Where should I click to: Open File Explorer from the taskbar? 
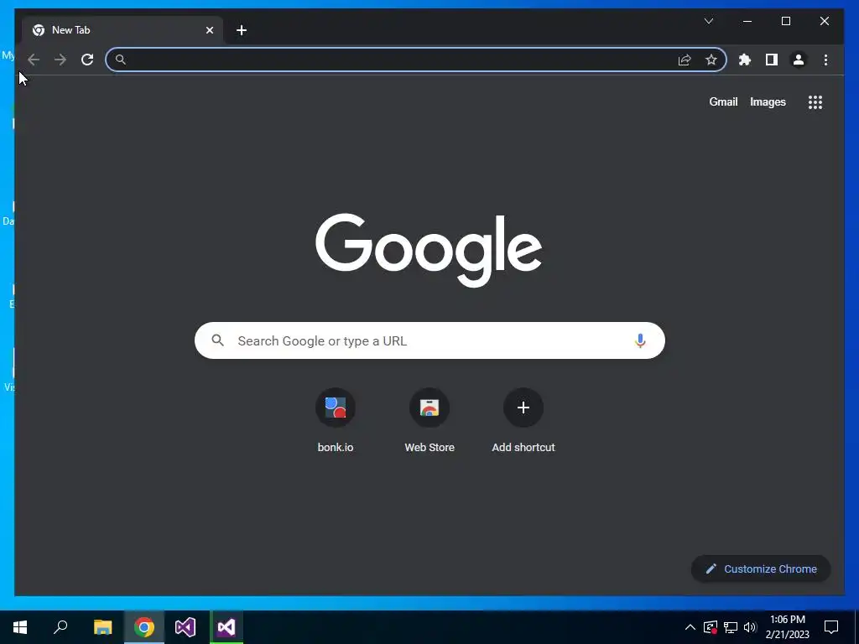[102, 627]
